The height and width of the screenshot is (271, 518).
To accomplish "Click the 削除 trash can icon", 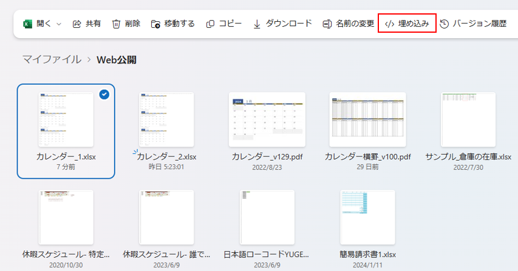I will click(116, 24).
